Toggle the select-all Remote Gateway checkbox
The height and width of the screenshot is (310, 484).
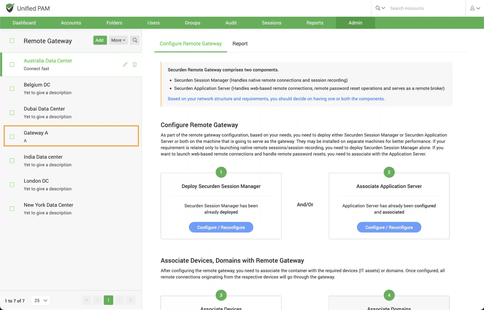point(12,41)
